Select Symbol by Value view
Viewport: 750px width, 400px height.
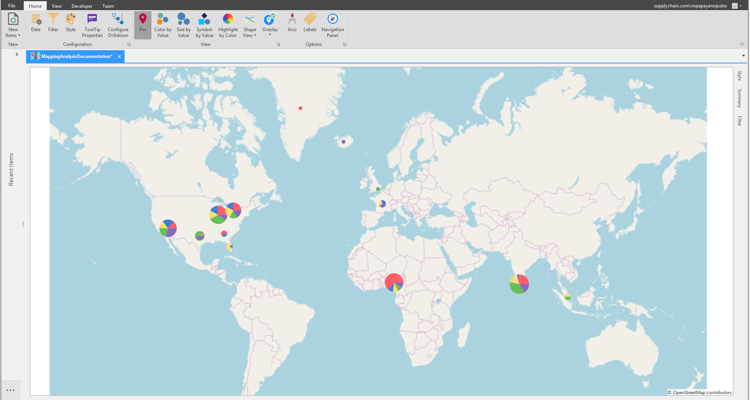[x=204, y=25]
